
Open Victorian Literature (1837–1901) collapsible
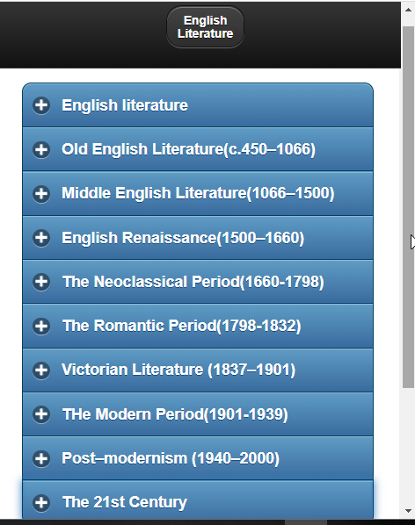point(198,370)
